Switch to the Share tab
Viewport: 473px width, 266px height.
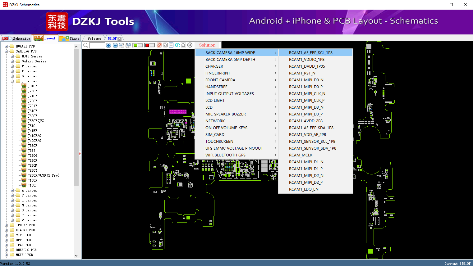click(70, 38)
